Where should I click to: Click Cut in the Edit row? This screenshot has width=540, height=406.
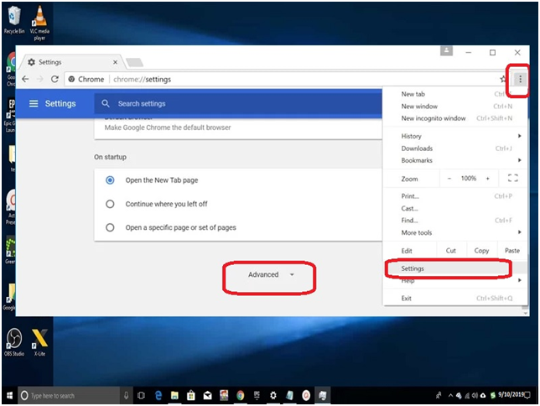[x=451, y=251]
